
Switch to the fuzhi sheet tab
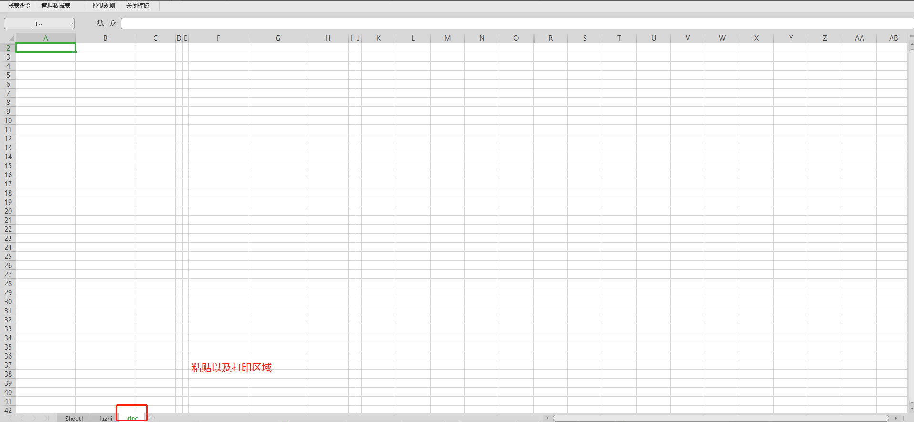pyautogui.click(x=105, y=418)
